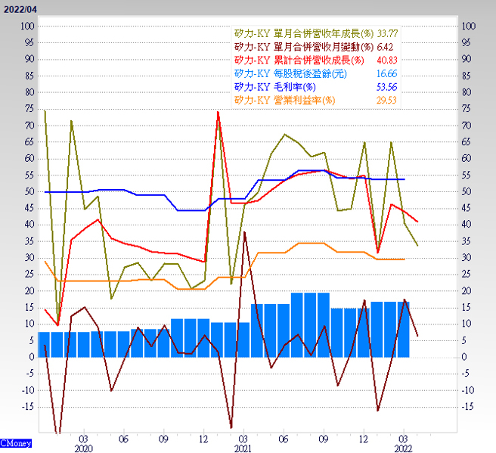Click the 2021 year label on x-axis
Viewport: 496px width, 453px height.
pyautogui.click(x=243, y=449)
